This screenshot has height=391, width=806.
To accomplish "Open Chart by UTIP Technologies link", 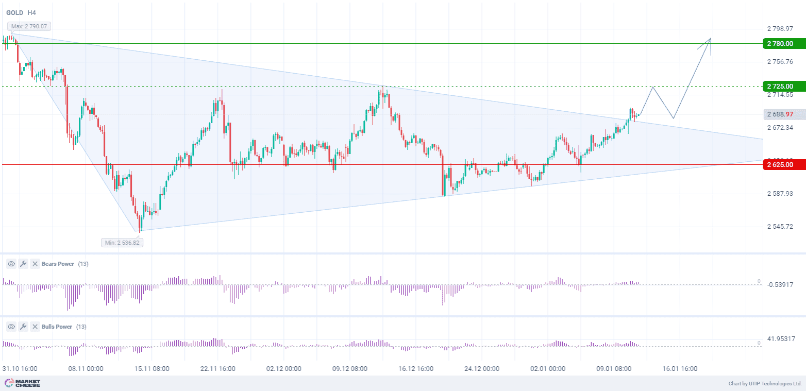I will click(x=765, y=384).
